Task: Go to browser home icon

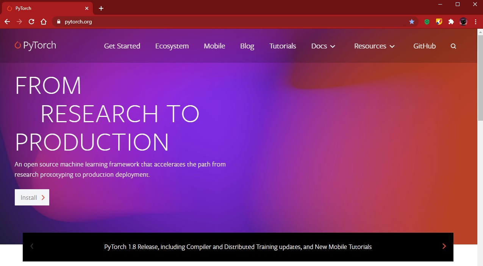Action: click(44, 22)
